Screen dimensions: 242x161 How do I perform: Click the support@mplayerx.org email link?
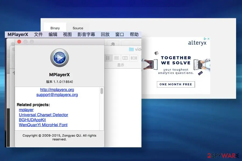point(57,95)
